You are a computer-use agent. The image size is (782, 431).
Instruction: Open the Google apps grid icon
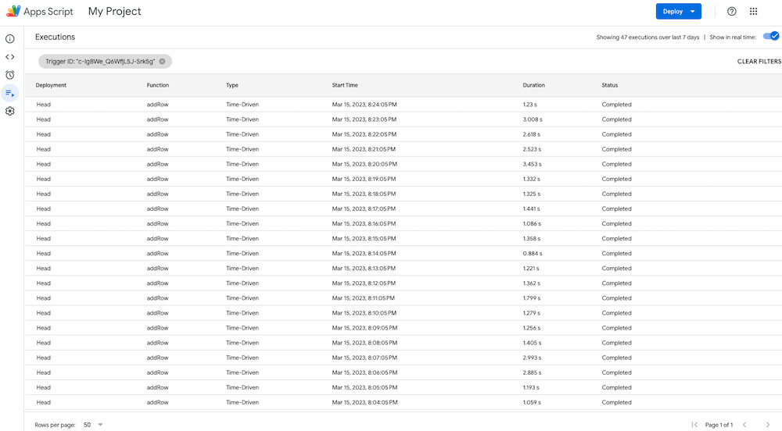click(x=754, y=12)
